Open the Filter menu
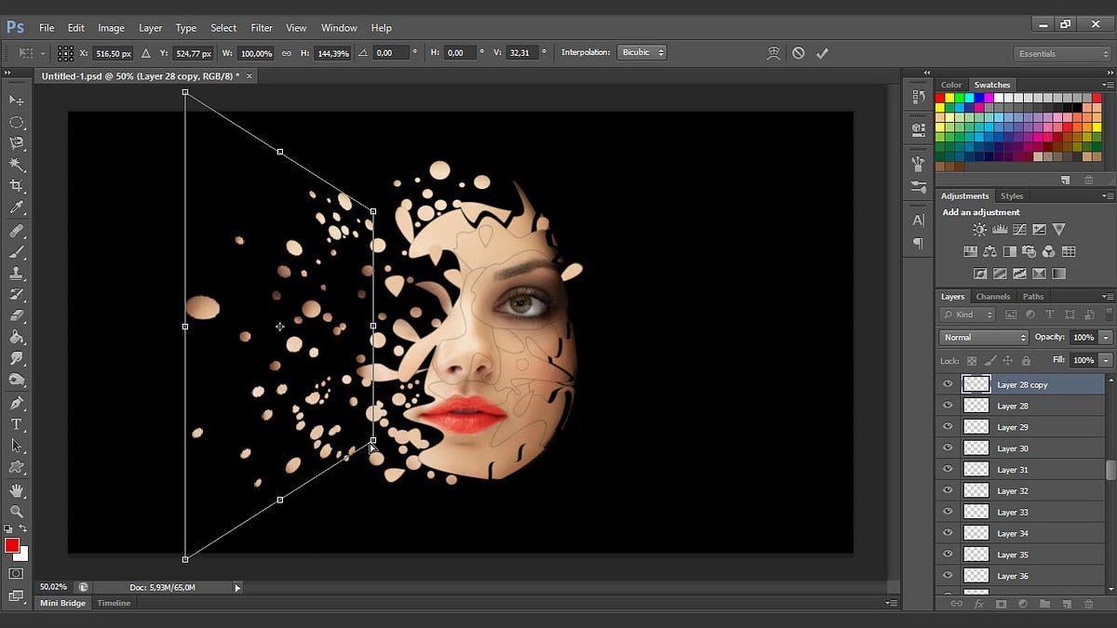 click(x=262, y=28)
